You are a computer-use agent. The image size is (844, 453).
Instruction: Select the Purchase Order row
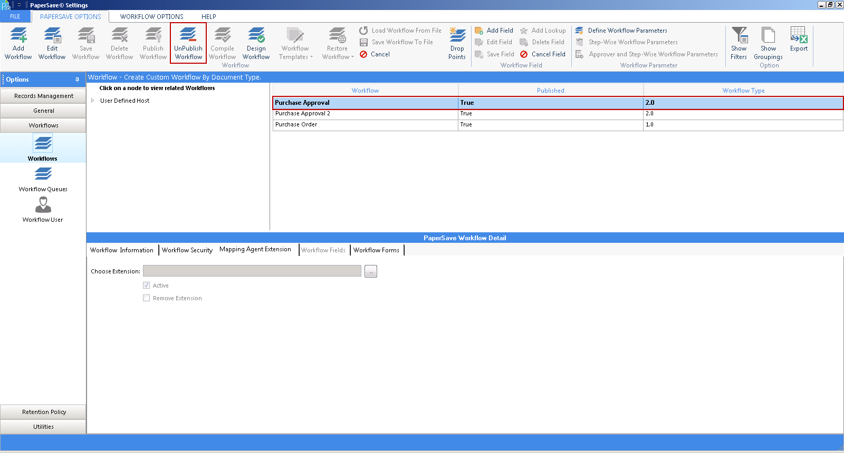click(x=558, y=125)
